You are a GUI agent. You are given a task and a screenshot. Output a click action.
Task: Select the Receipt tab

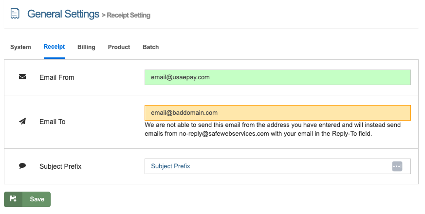(x=54, y=47)
